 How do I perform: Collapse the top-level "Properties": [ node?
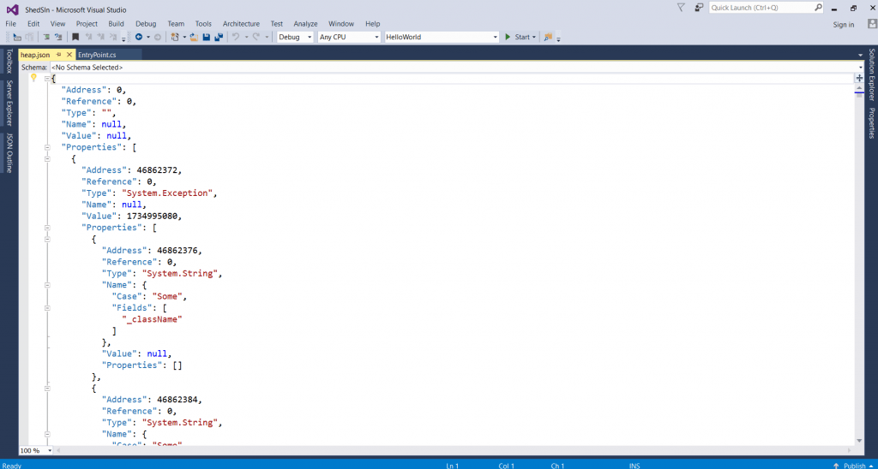click(x=47, y=147)
